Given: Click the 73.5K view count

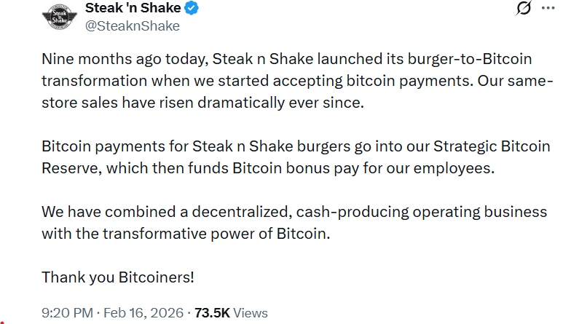Looking at the screenshot, I should tap(212, 313).
